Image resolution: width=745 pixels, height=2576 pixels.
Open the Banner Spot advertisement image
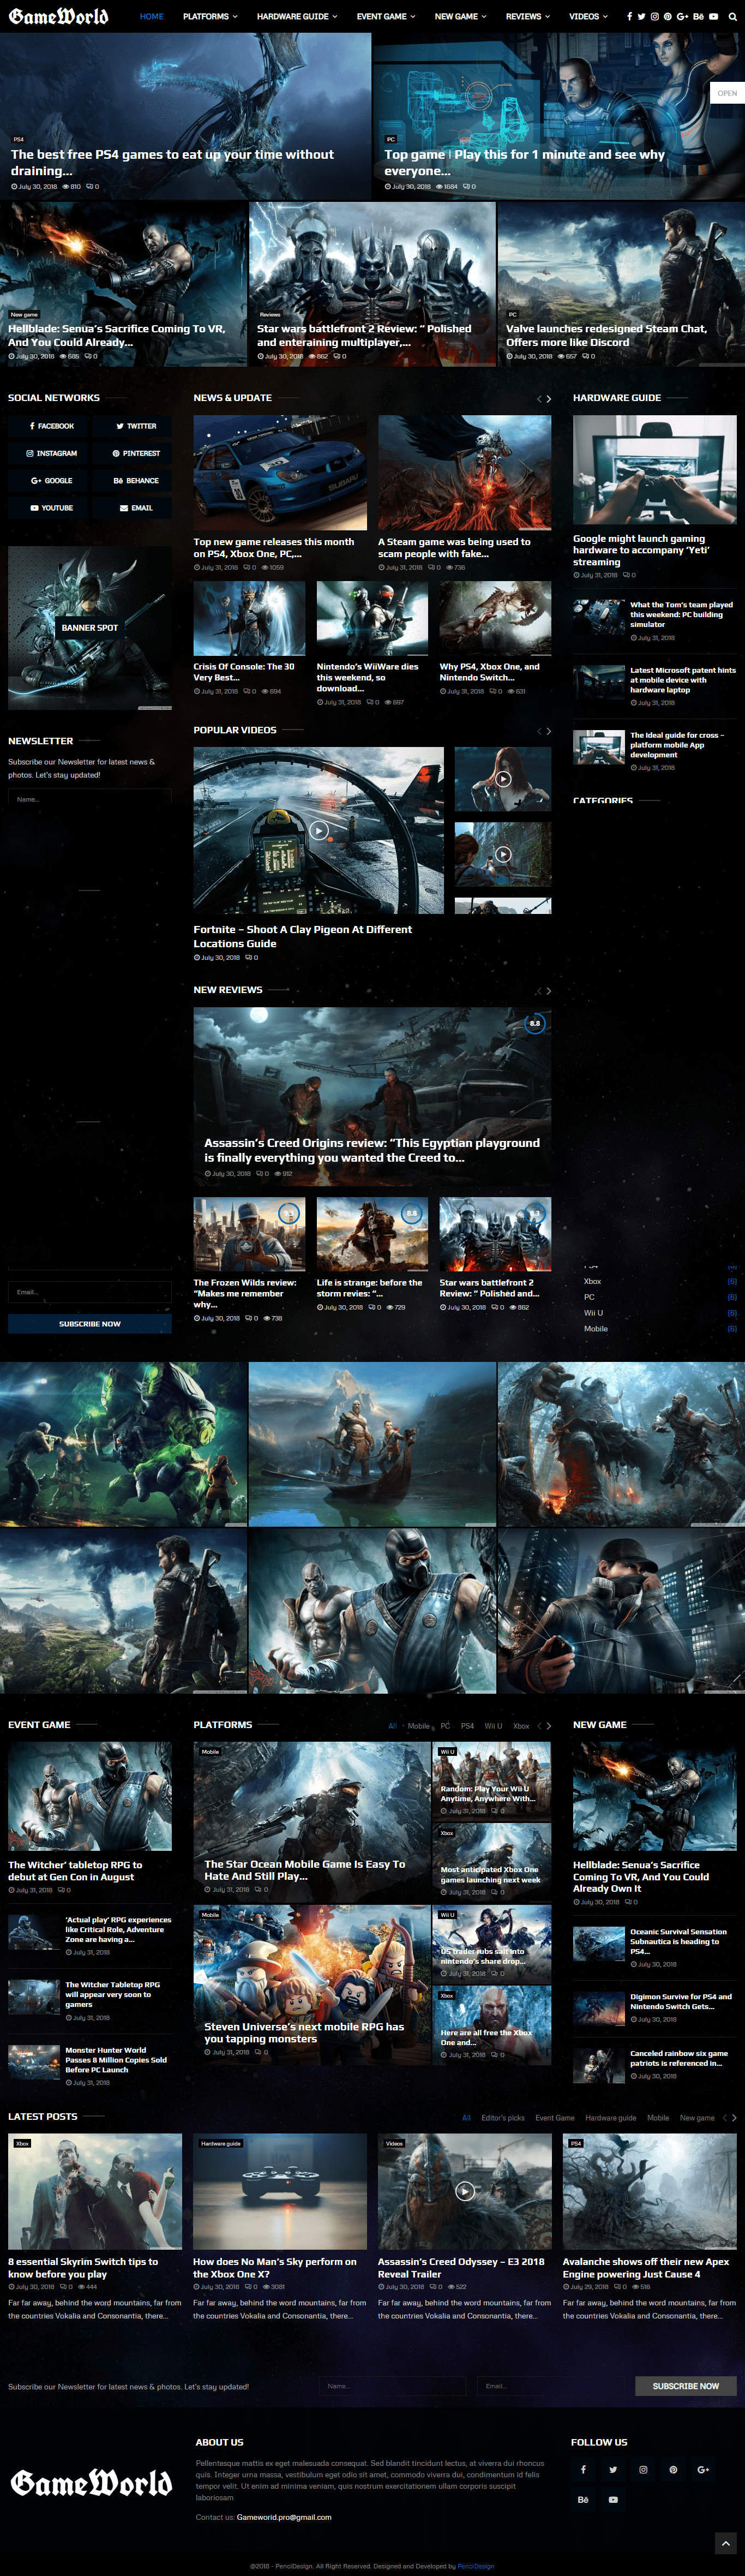90,628
